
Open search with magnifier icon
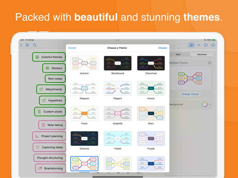[x=35, y=45]
